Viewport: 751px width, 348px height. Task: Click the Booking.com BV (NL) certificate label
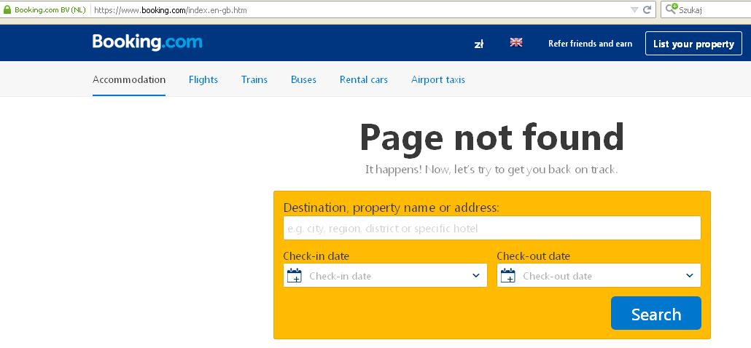(x=50, y=9)
